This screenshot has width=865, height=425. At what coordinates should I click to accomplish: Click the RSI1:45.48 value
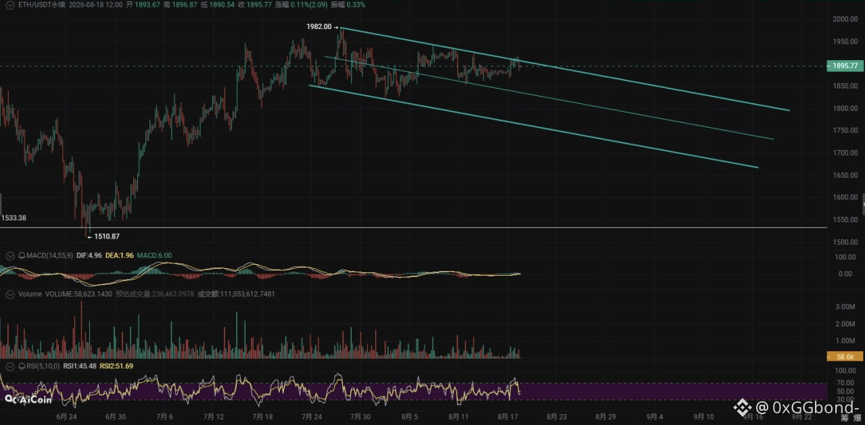(80, 366)
